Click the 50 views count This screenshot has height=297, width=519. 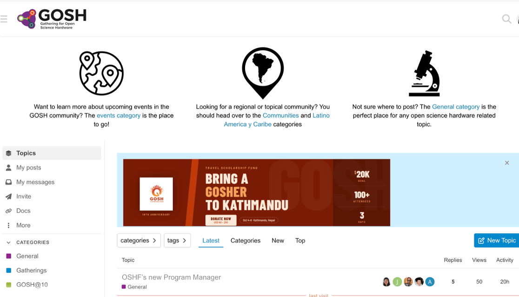479,282
